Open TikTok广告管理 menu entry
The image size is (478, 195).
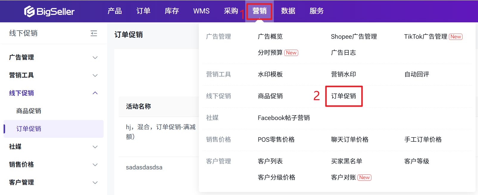pos(425,37)
